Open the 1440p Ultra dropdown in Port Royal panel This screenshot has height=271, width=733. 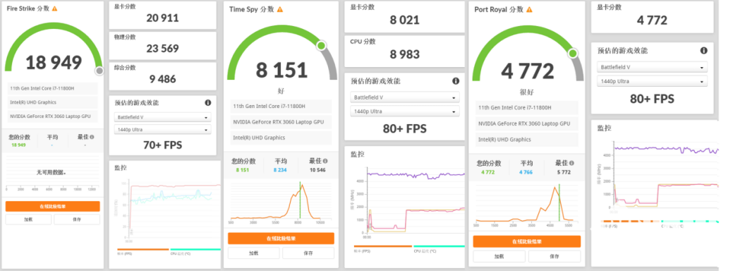click(x=653, y=81)
